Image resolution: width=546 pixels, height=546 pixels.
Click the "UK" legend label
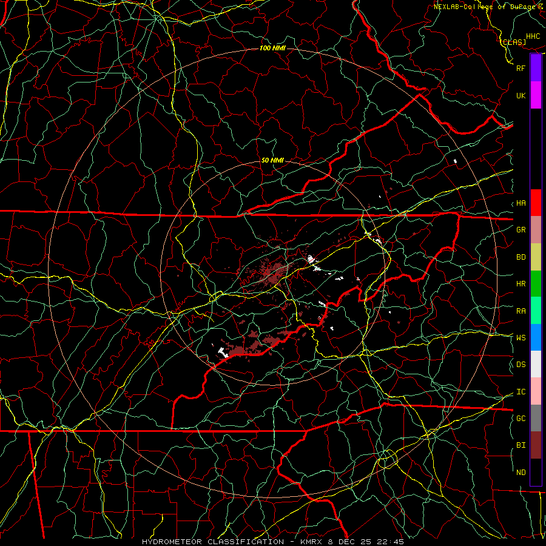[521, 95]
